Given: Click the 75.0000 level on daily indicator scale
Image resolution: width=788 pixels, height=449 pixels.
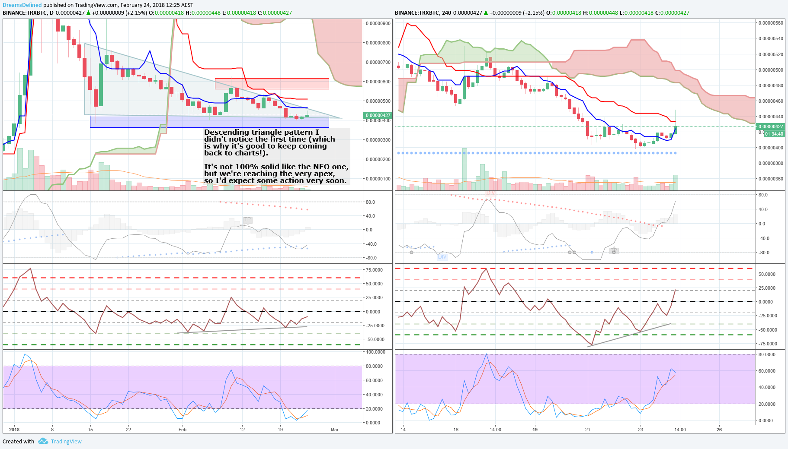Looking at the screenshot, I should [374, 270].
